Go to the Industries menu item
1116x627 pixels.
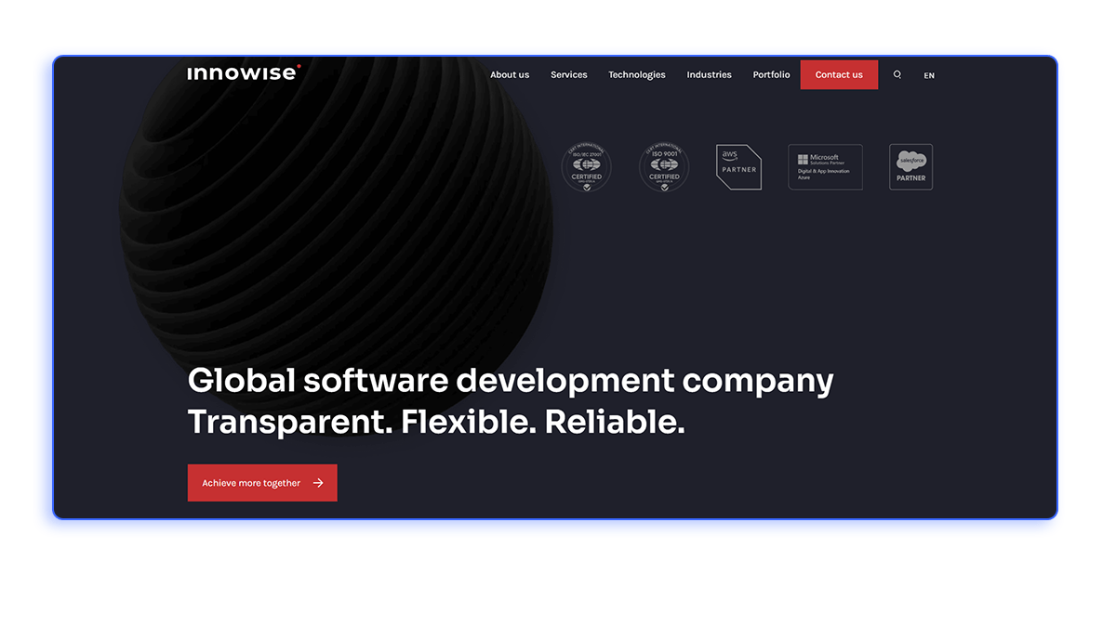(709, 74)
